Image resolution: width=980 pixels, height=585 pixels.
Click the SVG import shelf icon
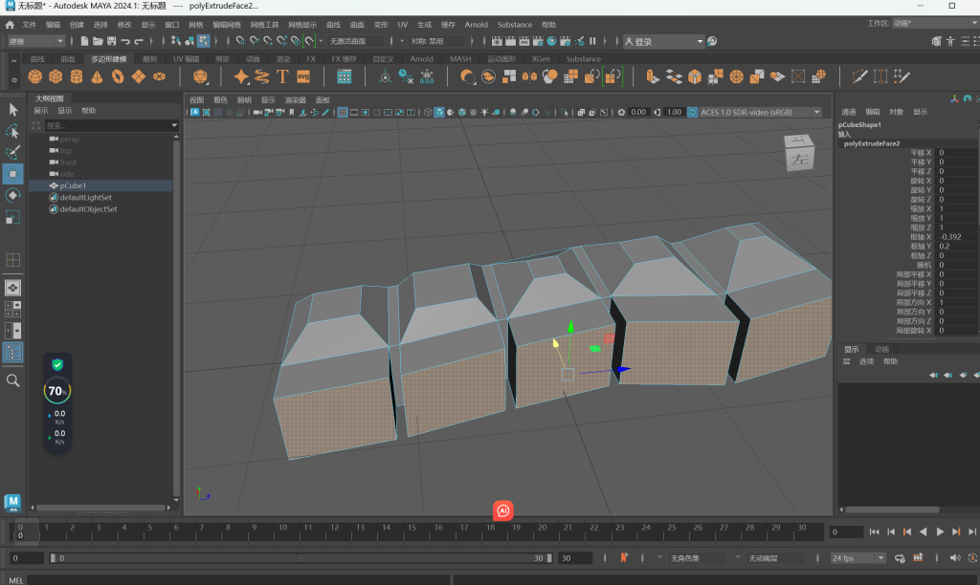pyautogui.click(x=303, y=76)
